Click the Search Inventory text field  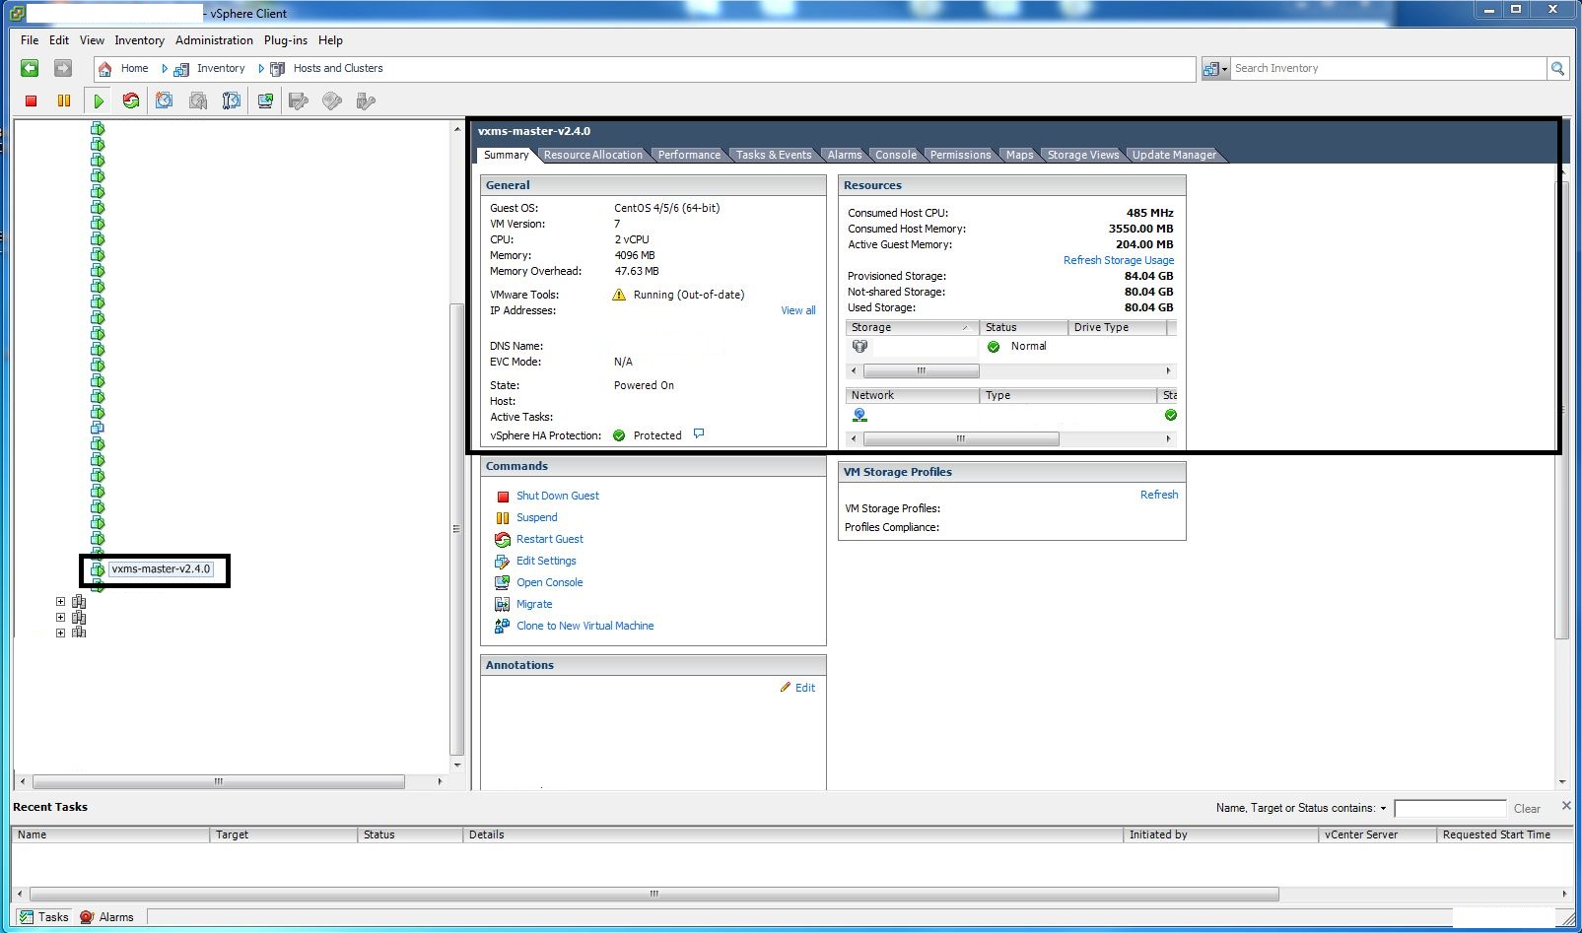coord(1386,68)
